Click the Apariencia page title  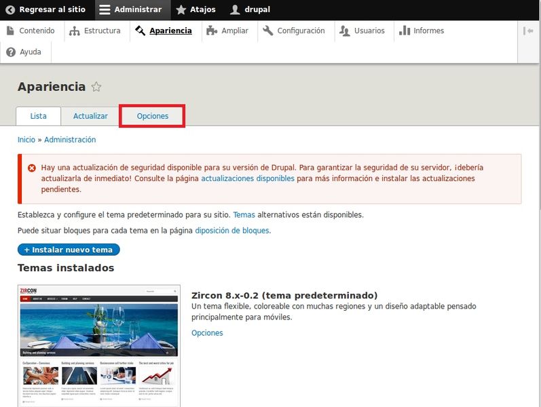click(x=52, y=87)
